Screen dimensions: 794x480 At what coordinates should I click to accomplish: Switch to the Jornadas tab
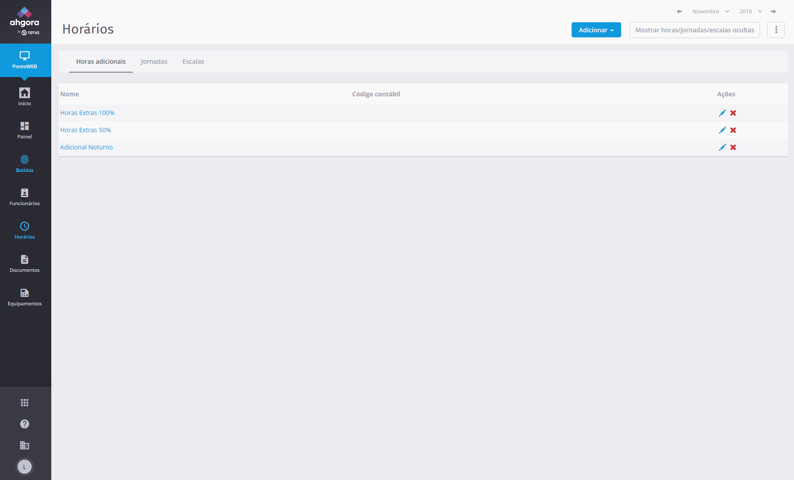tap(154, 62)
